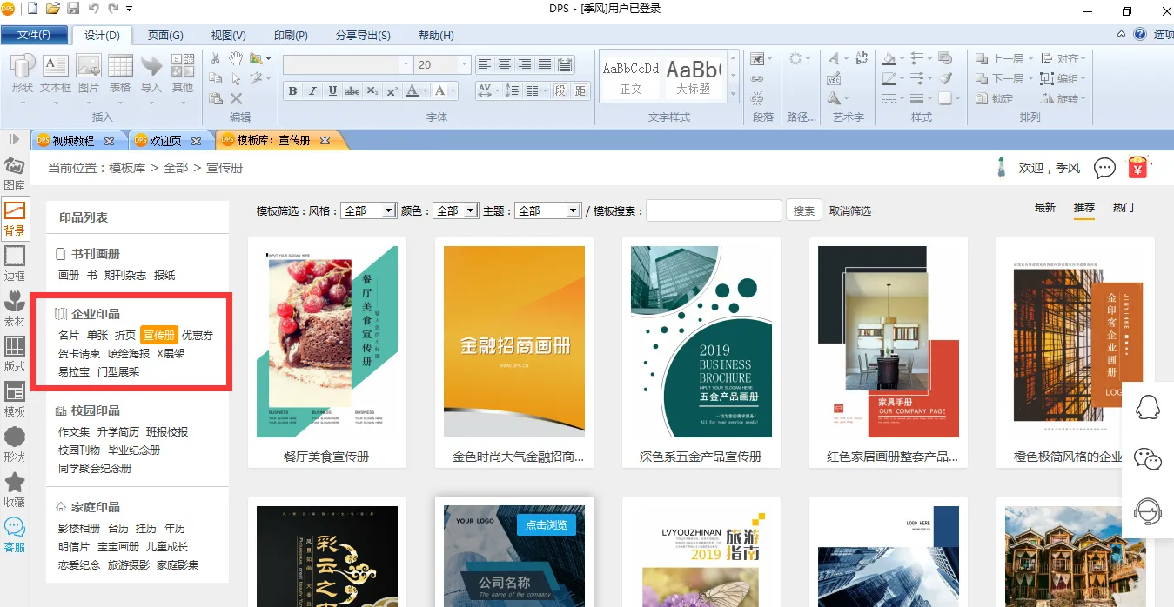This screenshot has width=1174, height=607.
Task: Switch to the 页面(G) ribbon tab
Action: point(165,35)
